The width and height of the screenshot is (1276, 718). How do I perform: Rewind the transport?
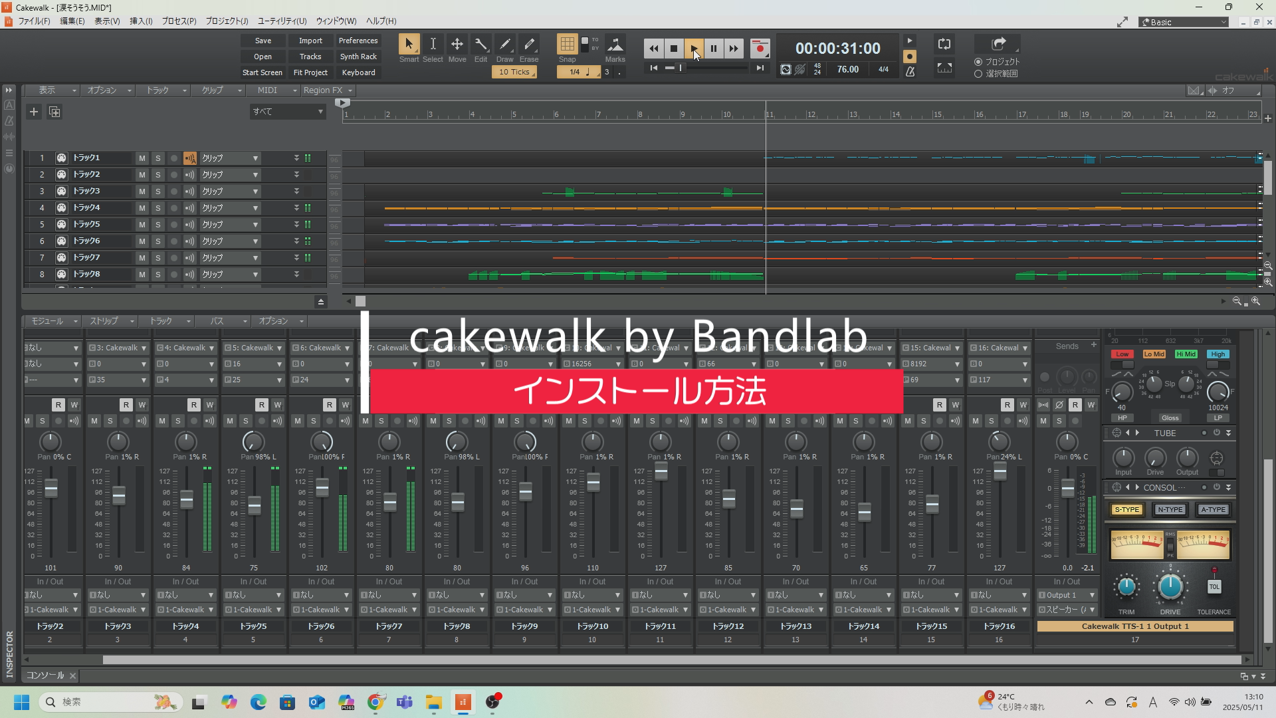(653, 49)
